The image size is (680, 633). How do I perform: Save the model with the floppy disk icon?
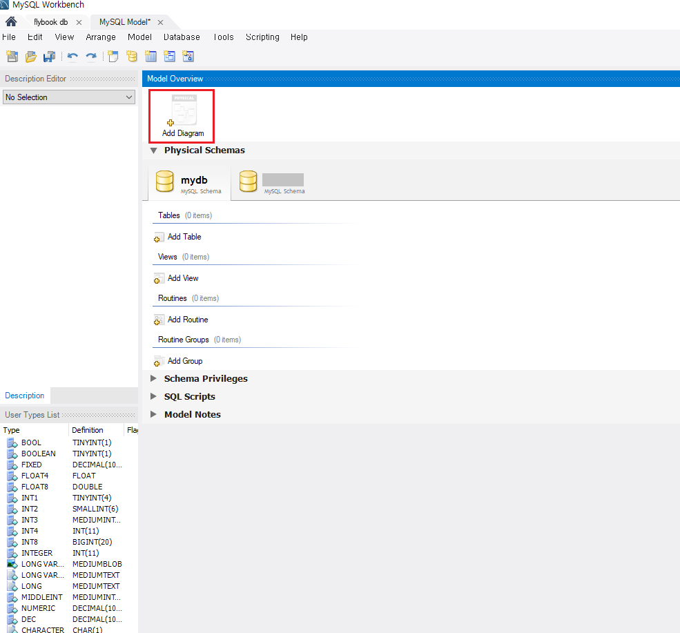click(50, 57)
